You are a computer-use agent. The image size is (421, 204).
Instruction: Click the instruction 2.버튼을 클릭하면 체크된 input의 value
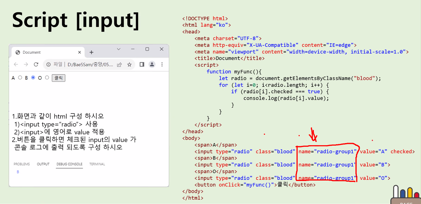[74, 140]
